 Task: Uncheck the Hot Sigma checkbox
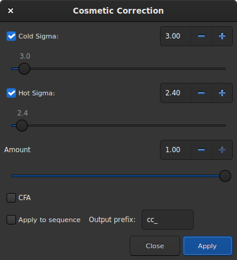click(11, 93)
